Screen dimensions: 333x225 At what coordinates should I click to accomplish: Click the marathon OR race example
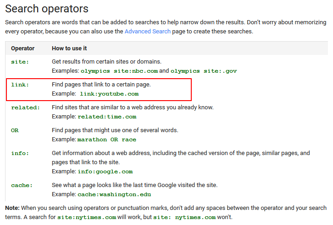coord(107,139)
